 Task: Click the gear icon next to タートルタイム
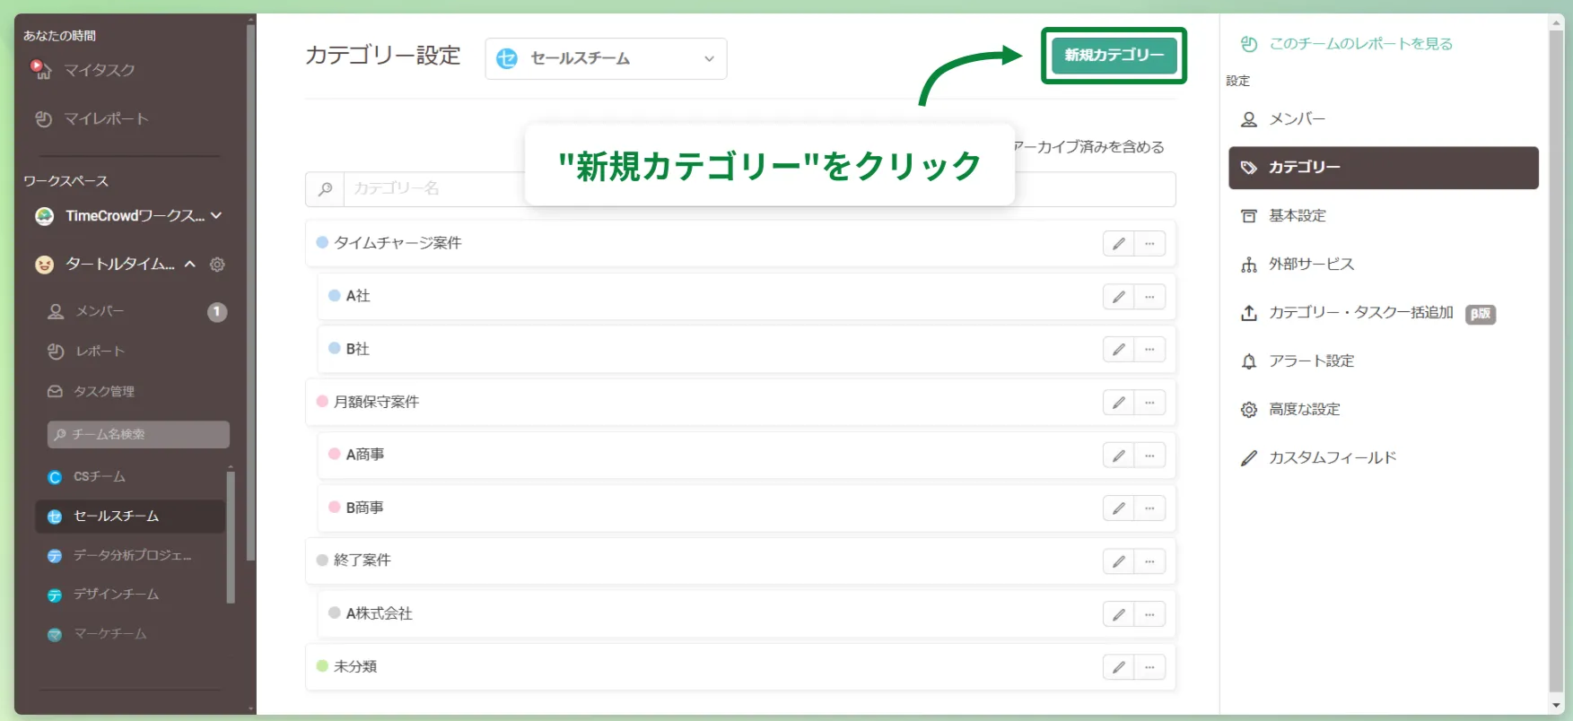[x=217, y=265]
